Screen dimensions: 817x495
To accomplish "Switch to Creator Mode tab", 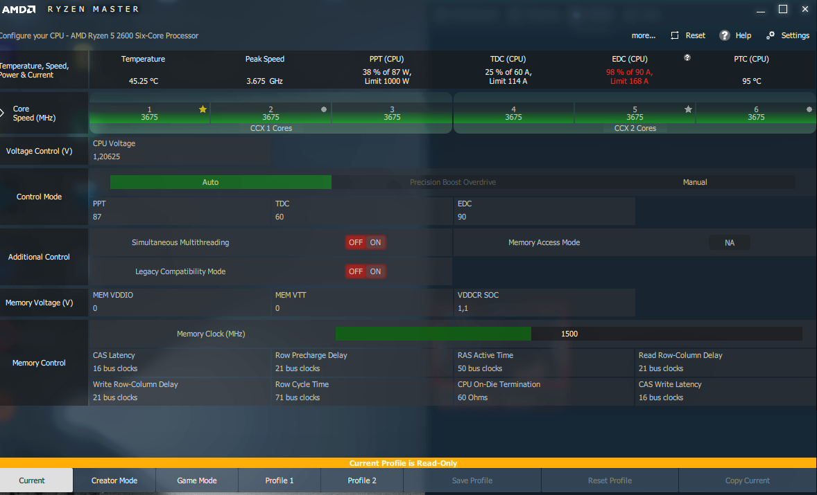I will 114,480.
